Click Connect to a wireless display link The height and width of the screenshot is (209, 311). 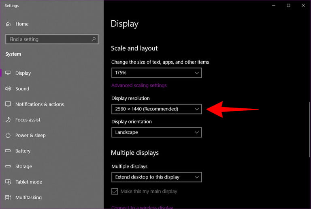pyautogui.click(x=142, y=207)
